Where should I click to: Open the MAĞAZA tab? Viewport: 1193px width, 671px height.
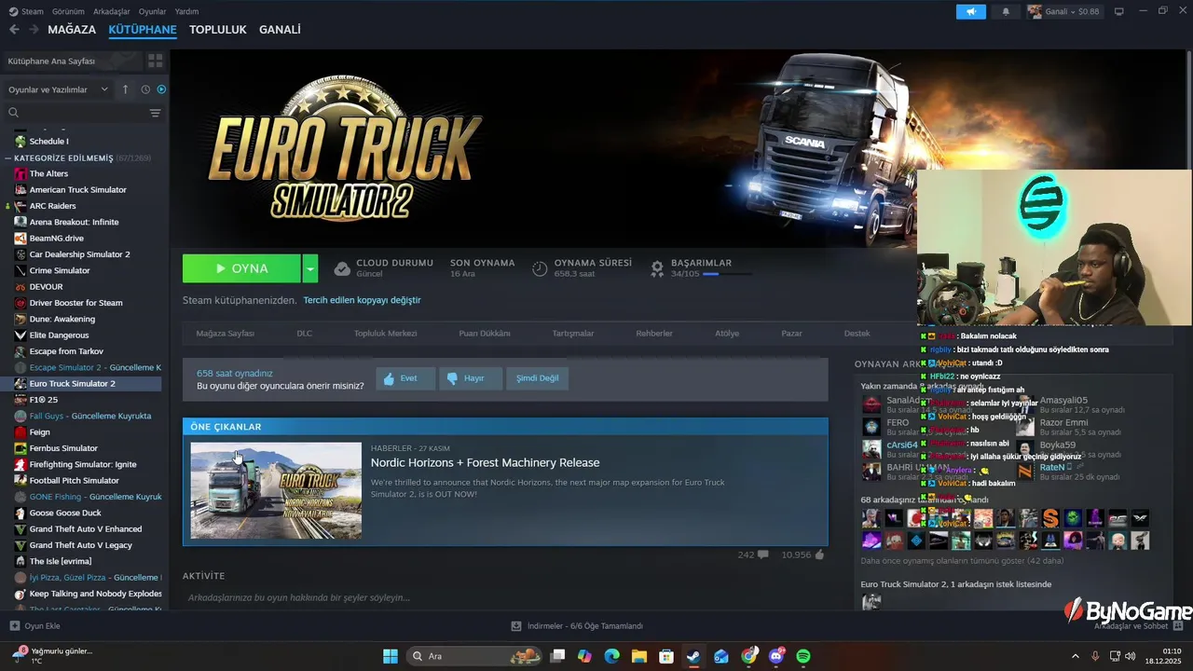(x=72, y=30)
